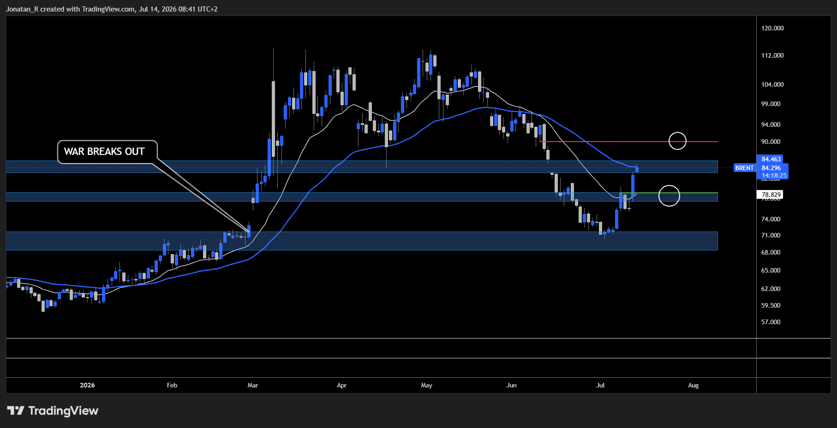Click the 94.000 price axis label
This screenshot has width=837, height=428.
tap(771, 125)
